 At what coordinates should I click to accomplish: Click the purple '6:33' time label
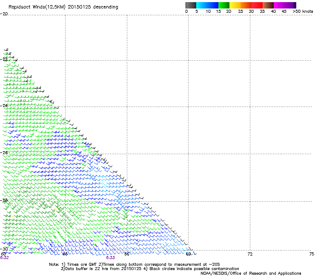[111, 258]
